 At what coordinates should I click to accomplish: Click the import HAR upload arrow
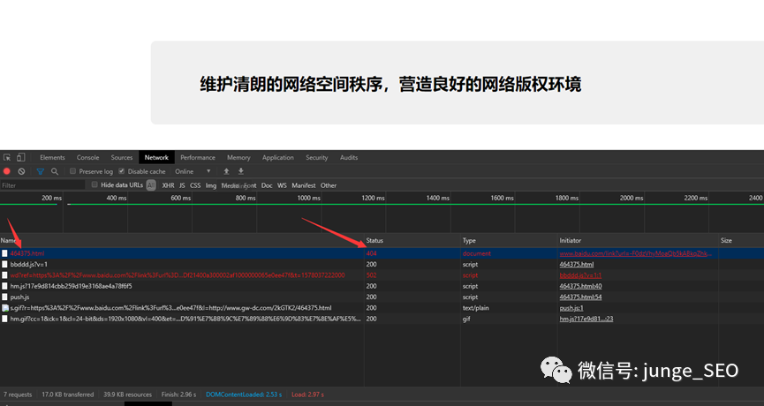click(x=226, y=171)
